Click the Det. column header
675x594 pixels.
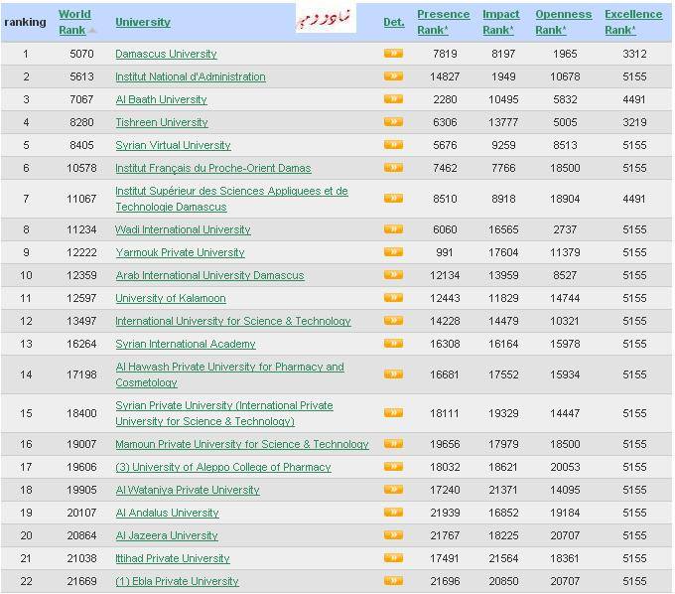pos(394,22)
